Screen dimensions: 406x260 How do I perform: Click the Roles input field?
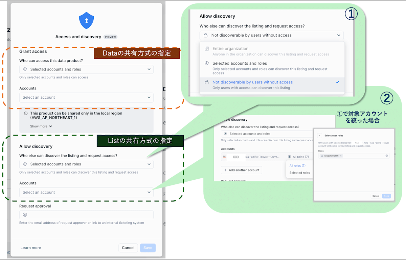coord(354,156)
